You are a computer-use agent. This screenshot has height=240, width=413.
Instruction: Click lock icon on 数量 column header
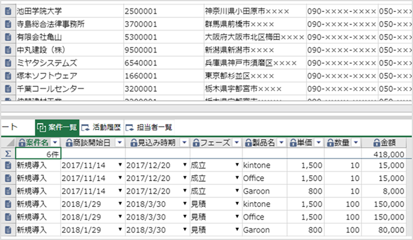[x=330, y=143]
